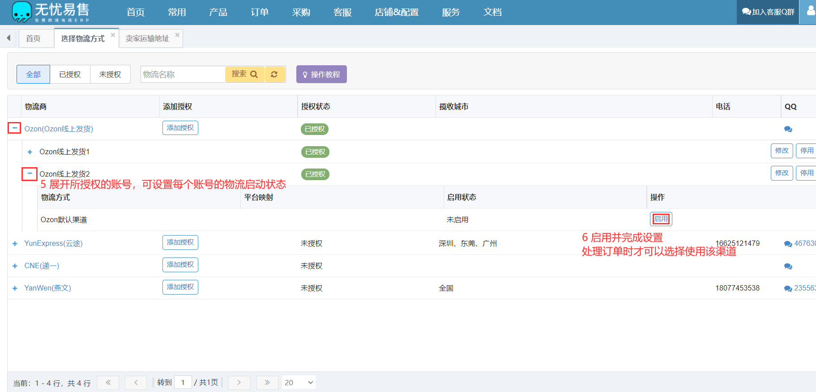This screenshot has height=392, width=816.
Task: Go to previous page of results
Action: (x=136, y=383)
